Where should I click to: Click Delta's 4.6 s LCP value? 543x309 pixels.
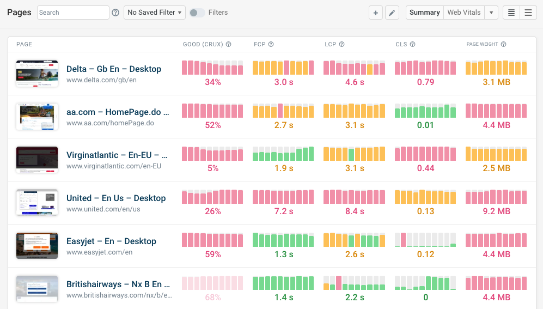(355, 82)
